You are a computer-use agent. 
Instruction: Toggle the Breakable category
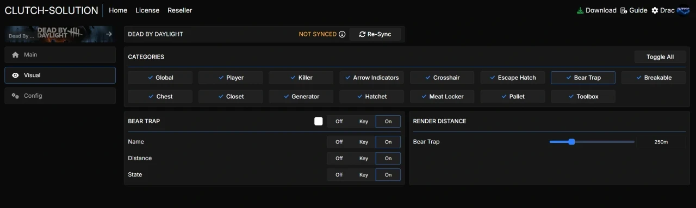[654, 78]
